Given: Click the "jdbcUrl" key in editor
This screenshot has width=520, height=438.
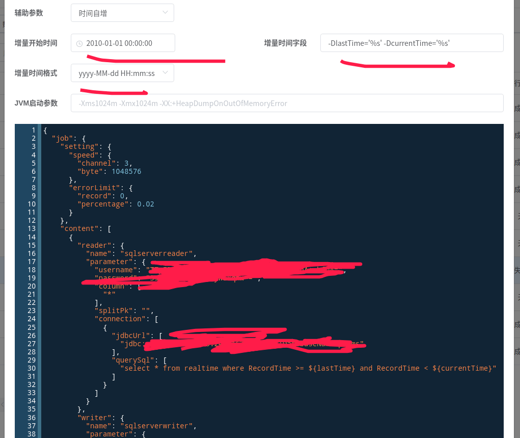Looking at the screenshot, I should tap(130, 336).
